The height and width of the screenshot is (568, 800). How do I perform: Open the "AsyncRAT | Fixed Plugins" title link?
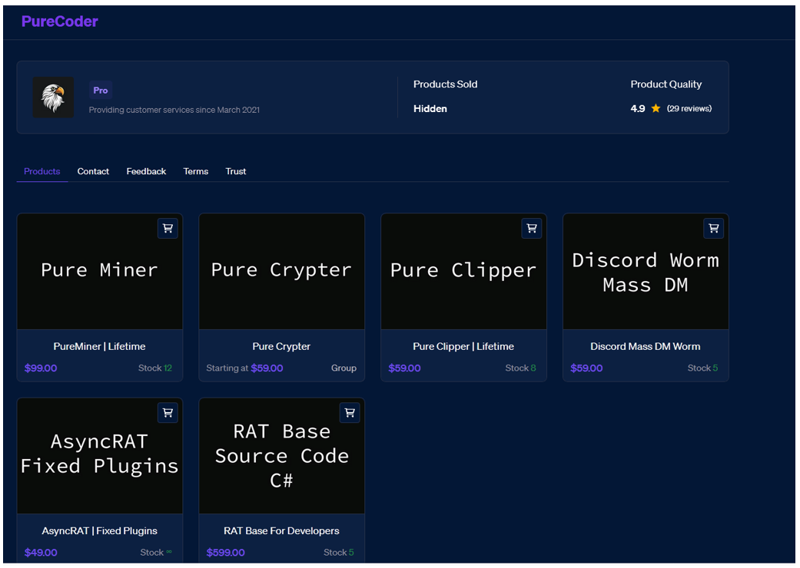click(x=99, y=531)
